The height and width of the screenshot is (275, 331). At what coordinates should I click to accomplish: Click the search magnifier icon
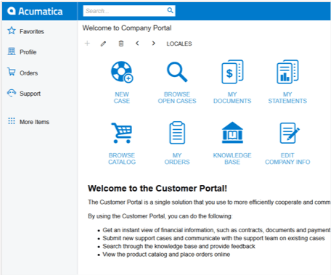click(170, 10)
